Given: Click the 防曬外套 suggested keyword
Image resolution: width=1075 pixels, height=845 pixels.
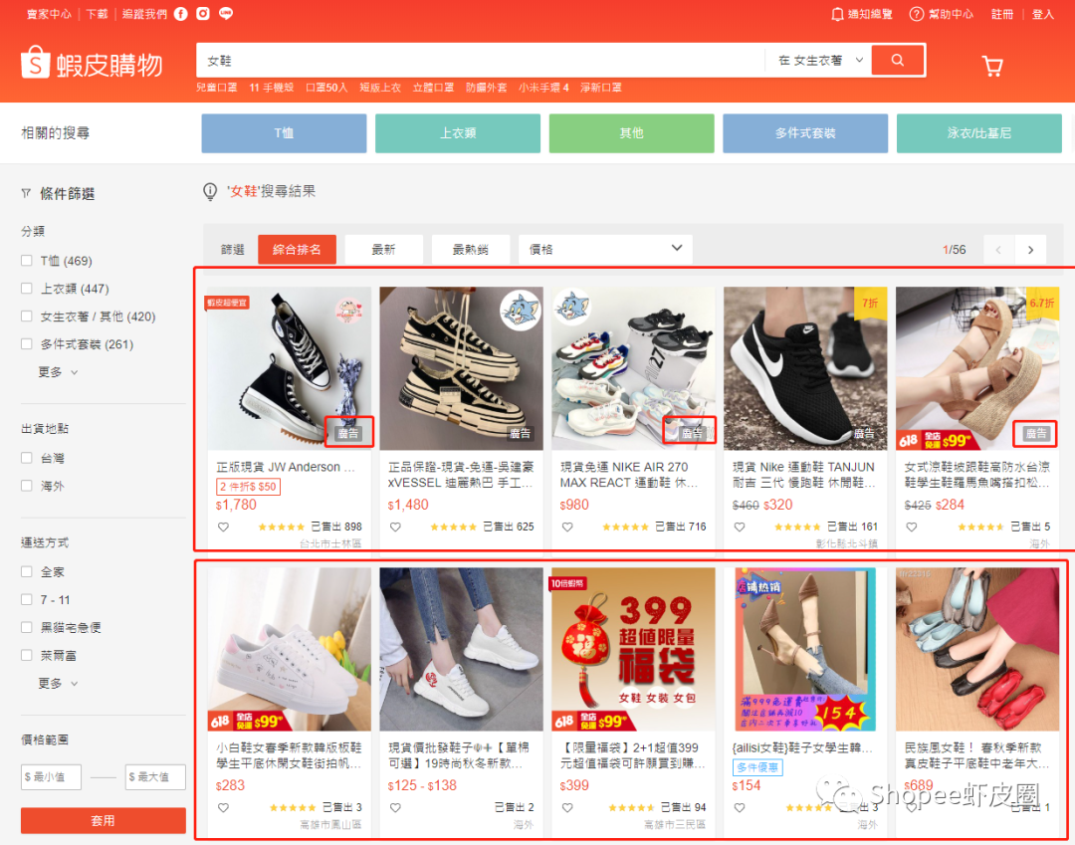Looking at the screenshot, I should pos(486,88).
